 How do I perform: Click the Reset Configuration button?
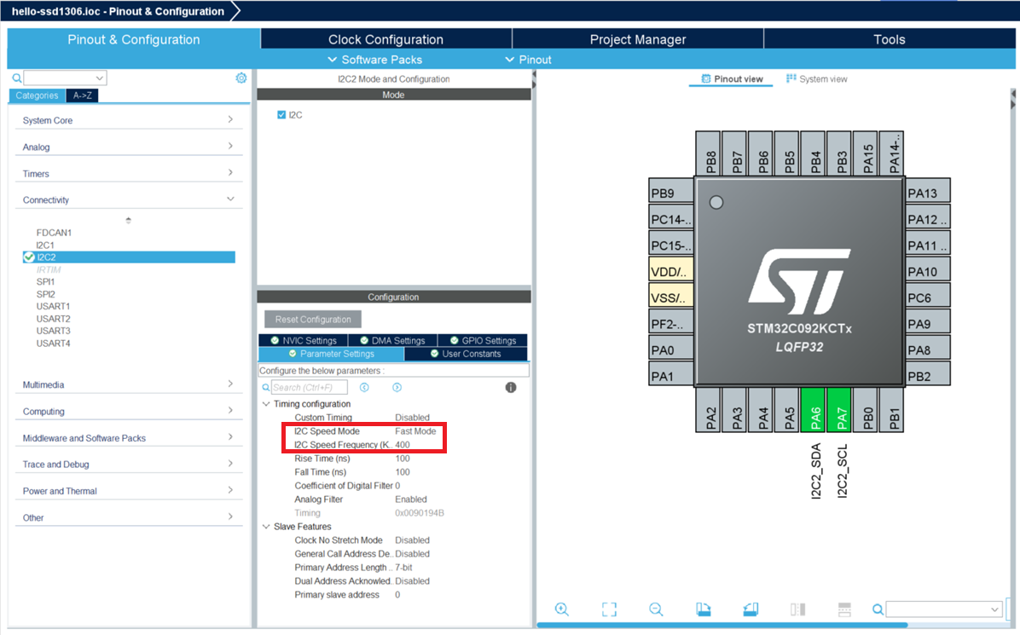[313, 320]
